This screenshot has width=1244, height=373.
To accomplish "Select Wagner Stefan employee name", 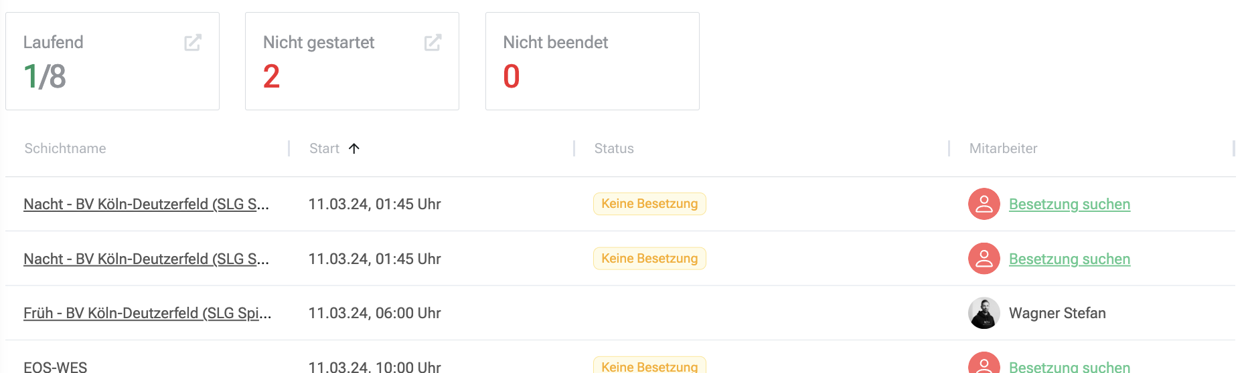I will pos(1057,313).
